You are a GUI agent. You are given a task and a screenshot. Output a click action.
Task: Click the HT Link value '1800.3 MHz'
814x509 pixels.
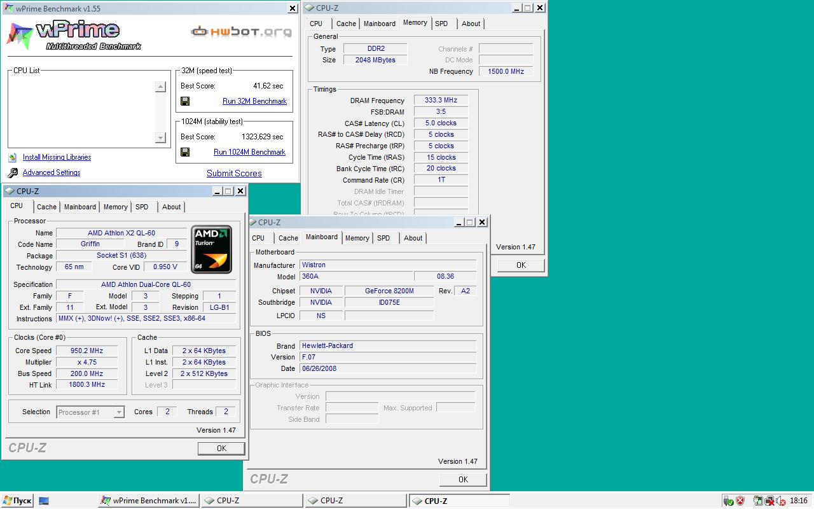(86, 385)
